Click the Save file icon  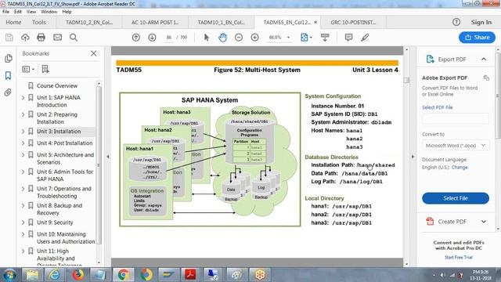(9, 38)
